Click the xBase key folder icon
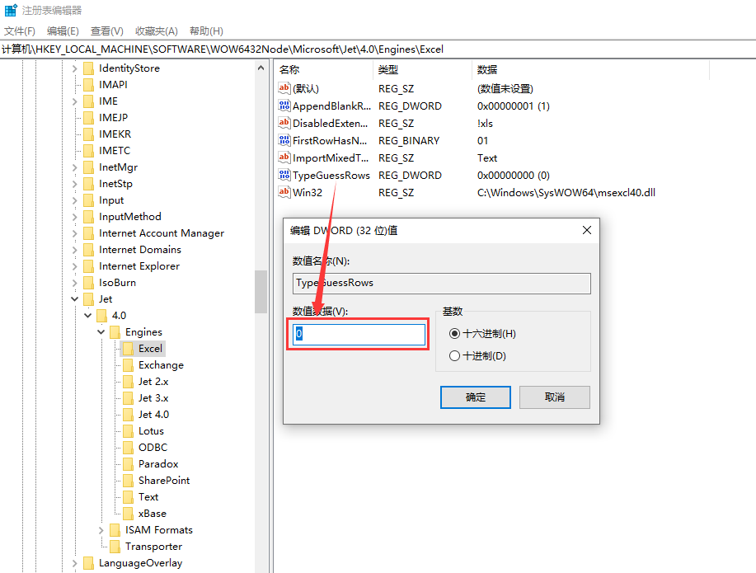The image size is (756, 573). pyautogui.click(x=129, y=513)
